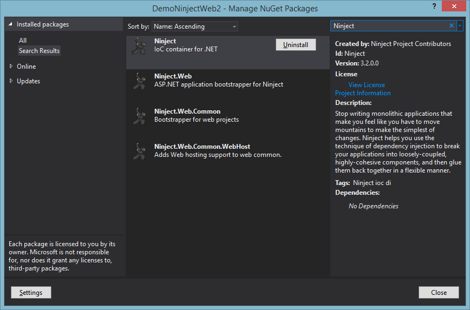Image resolution: width=470 pixels, height=310 pixels.
Task: Click the 'Id: Ninject' line
Action: tap(350, 54)
